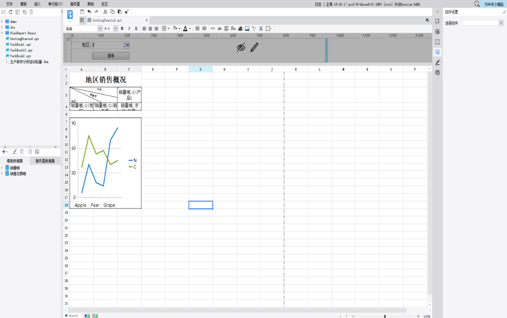Align cell text center
Screen dimensions: 507x318
pos(150,28)
